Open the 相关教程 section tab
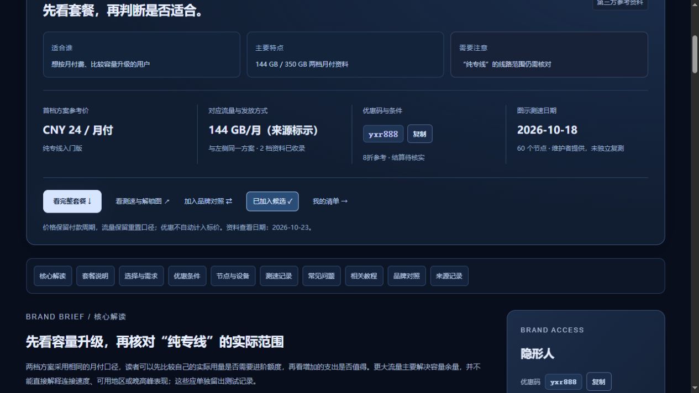Image resolution: width=699 pixels, height=393 pixels. [x=364, y=276]
